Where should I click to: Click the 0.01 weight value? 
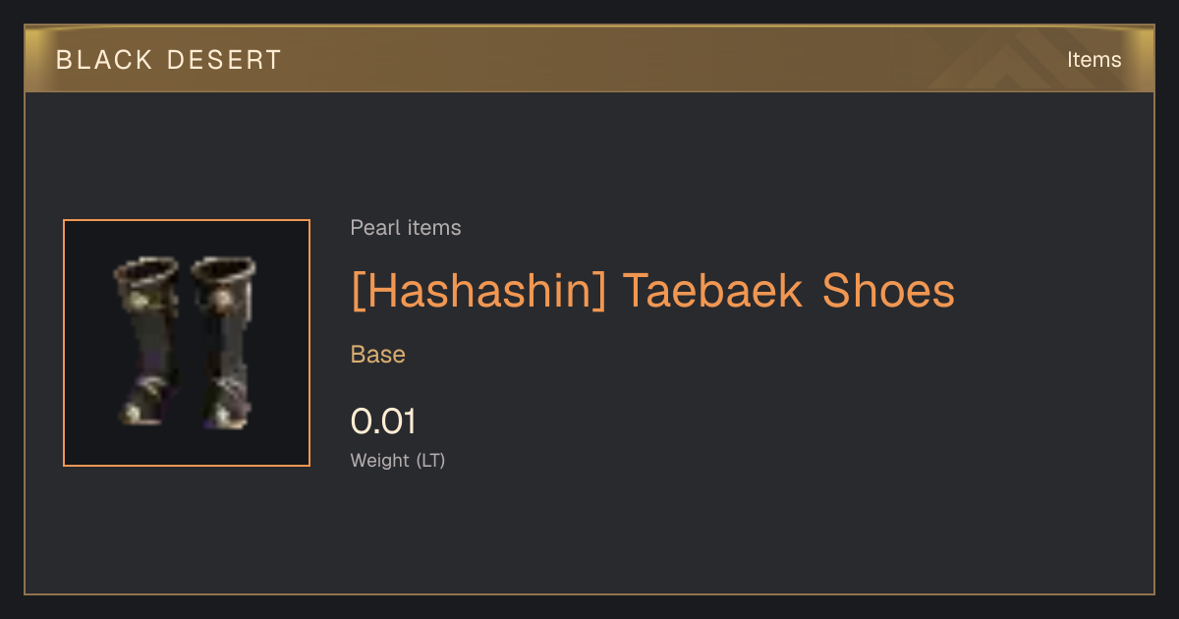383,422
